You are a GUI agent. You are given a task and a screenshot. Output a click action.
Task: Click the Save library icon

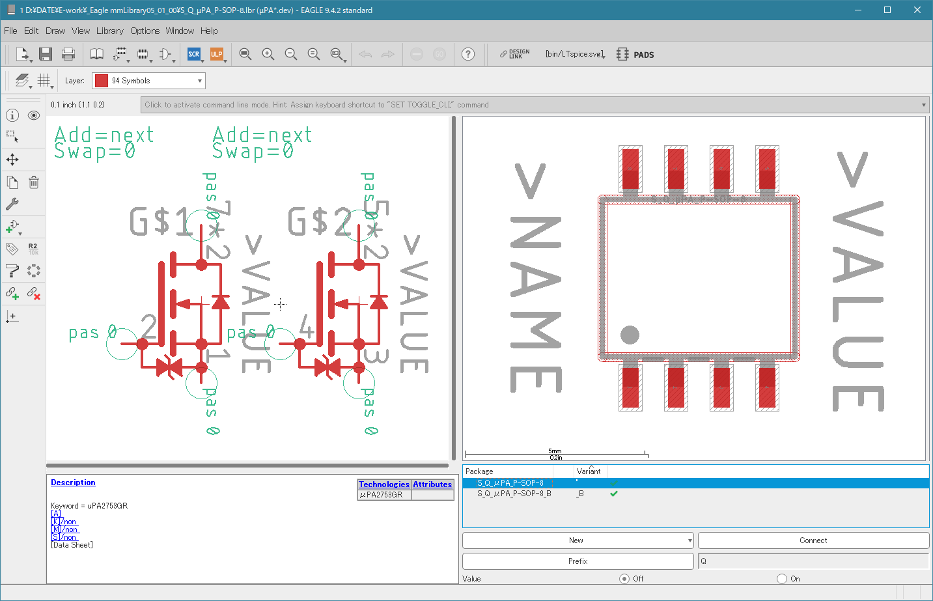pyautogui.click(x=45, y=54)
